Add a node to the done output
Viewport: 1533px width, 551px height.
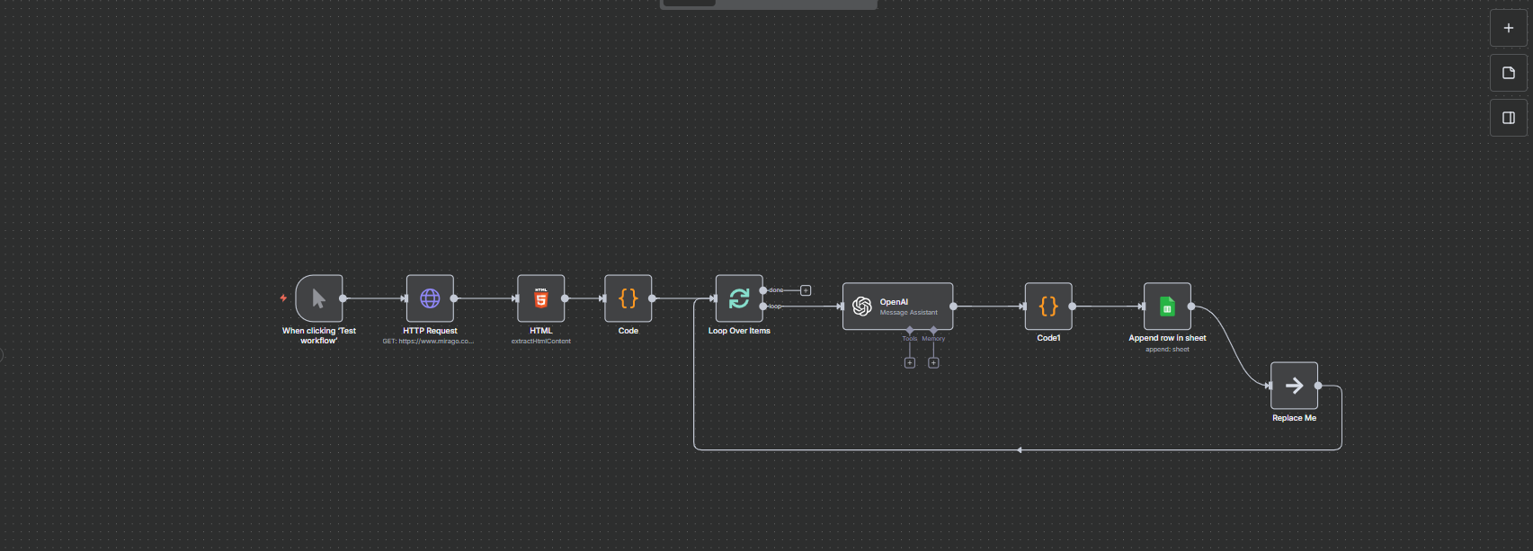[x=806, y=290]
